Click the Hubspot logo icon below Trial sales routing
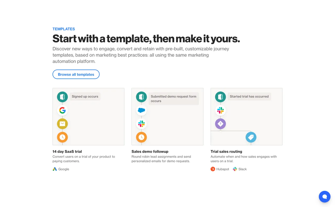The height and width of the screenshot is (207, 335). (213, 169)
